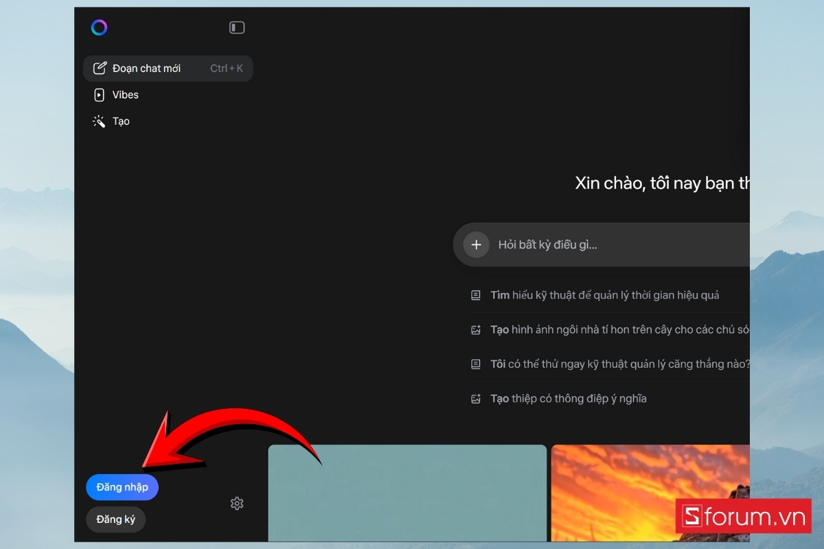Open Vibes via its play icon
824x549 pixels.
(x=100, y=95)
